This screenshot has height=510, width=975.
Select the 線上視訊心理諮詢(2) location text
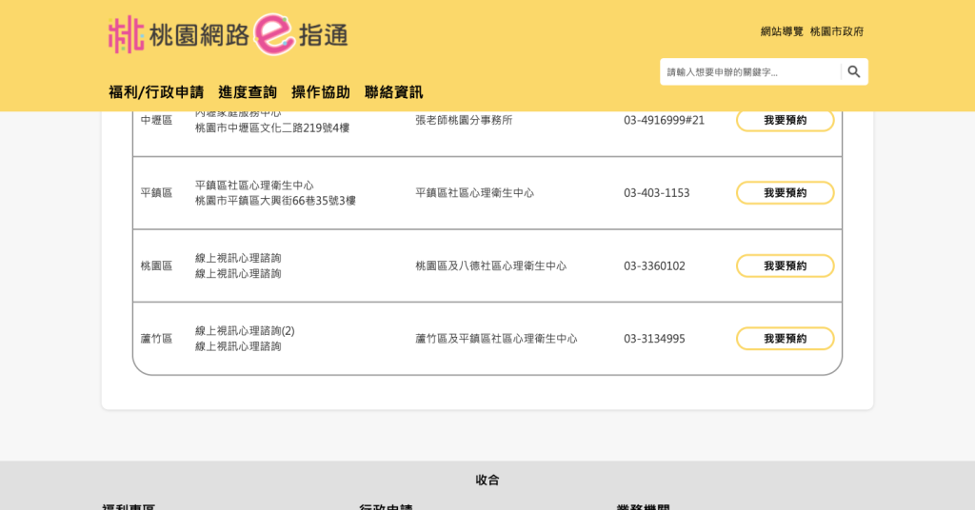click(x=245, y=331)
